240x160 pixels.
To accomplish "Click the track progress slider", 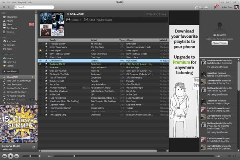I will (x=134, y=156).
